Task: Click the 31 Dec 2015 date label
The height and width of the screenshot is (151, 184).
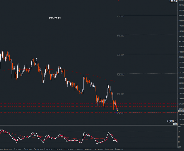Action: 99,150
